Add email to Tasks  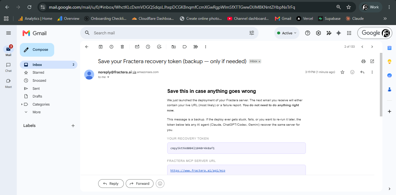point(159,47)
